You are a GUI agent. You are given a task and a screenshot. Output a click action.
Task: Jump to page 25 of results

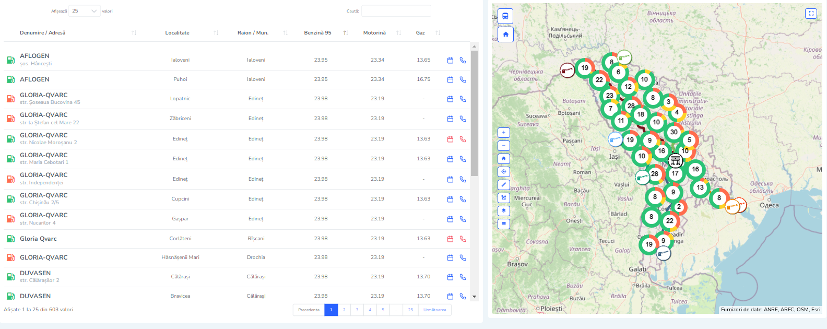[x=410, y=310]
